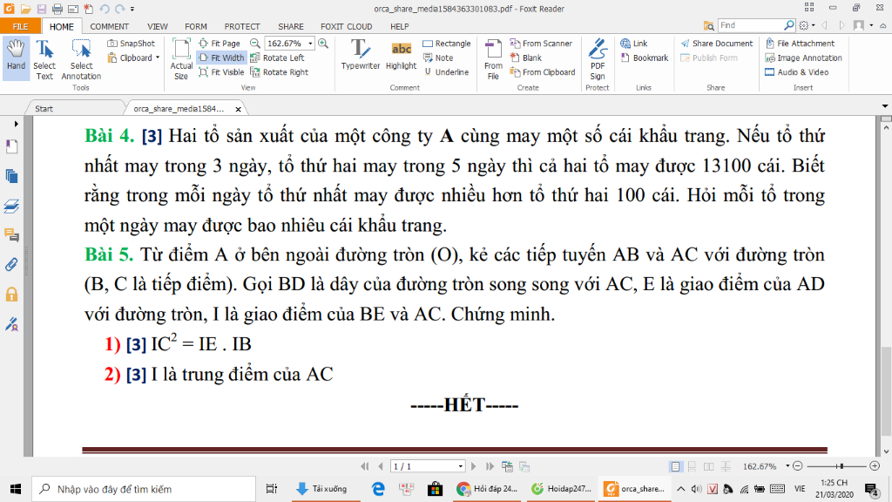892x502 pixels.
Task: Create PDF From File
Action: pos(493,59)
